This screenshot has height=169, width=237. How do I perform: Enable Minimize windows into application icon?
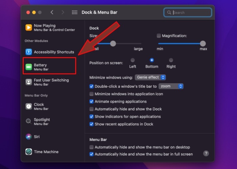coord(91,94)
